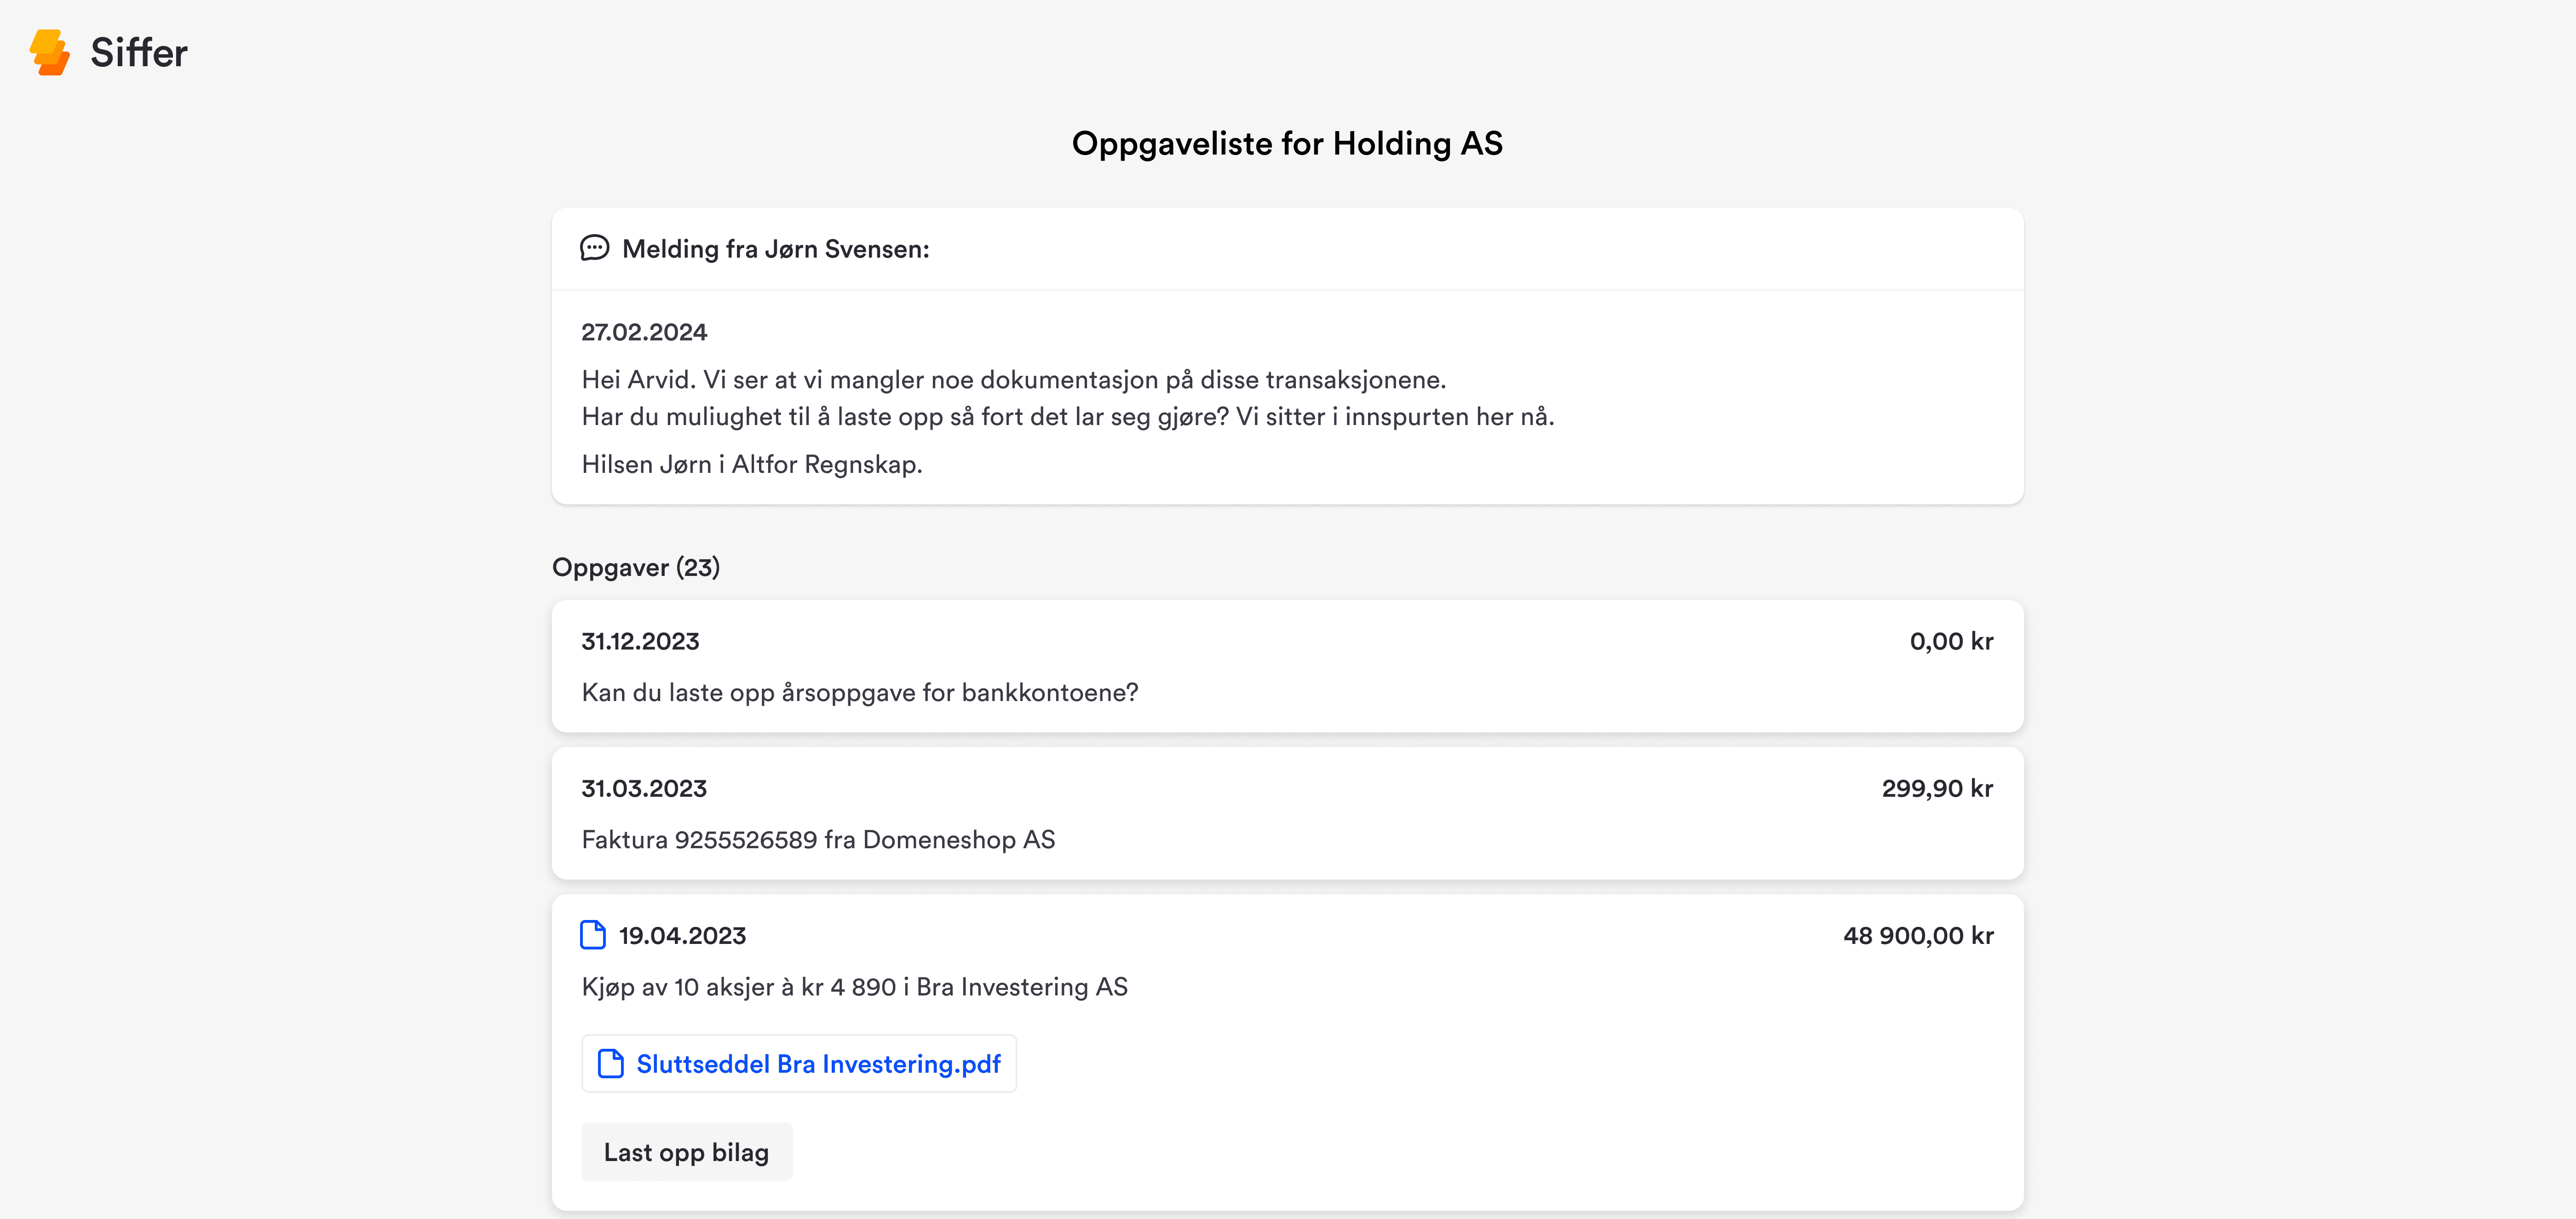This screenshot has height=1219, width=2576.
Task: Click the line starting Har du muliughet
Action: [x=1068, y=417]
